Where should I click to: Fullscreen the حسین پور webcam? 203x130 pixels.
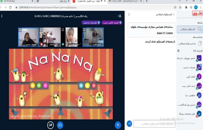pyautogui.click(x=63, y=30)
